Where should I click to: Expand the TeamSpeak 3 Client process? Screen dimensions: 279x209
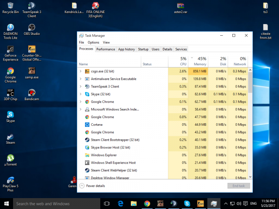tap(81, 86)
